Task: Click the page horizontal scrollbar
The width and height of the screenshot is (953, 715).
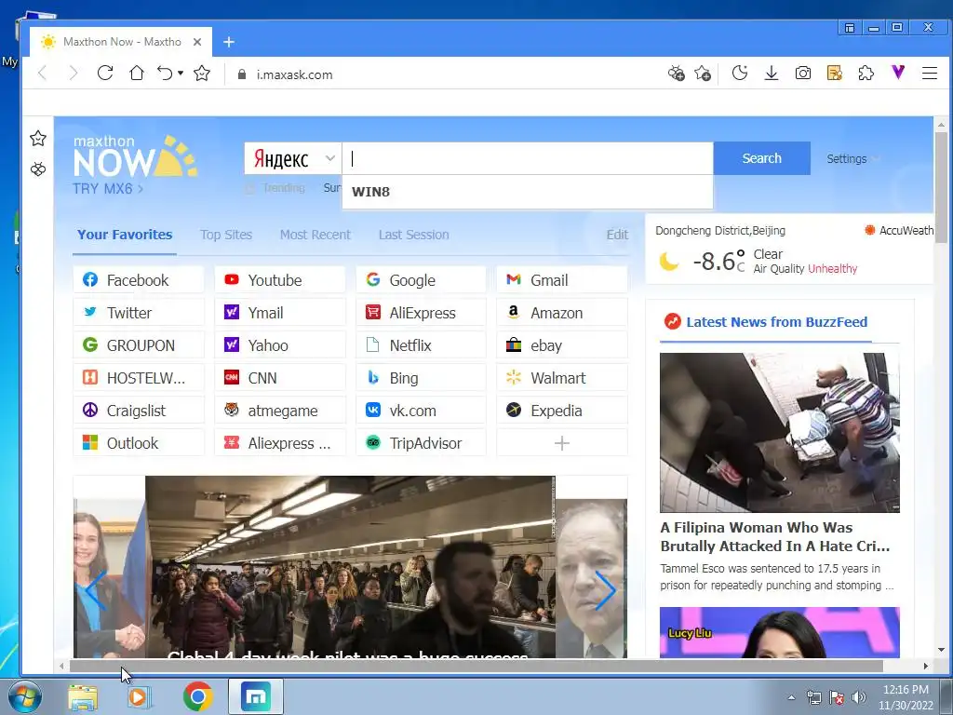Action: coord(476,667)
